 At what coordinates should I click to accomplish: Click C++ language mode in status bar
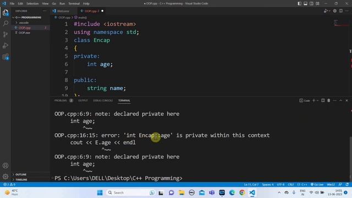[302, 184]
